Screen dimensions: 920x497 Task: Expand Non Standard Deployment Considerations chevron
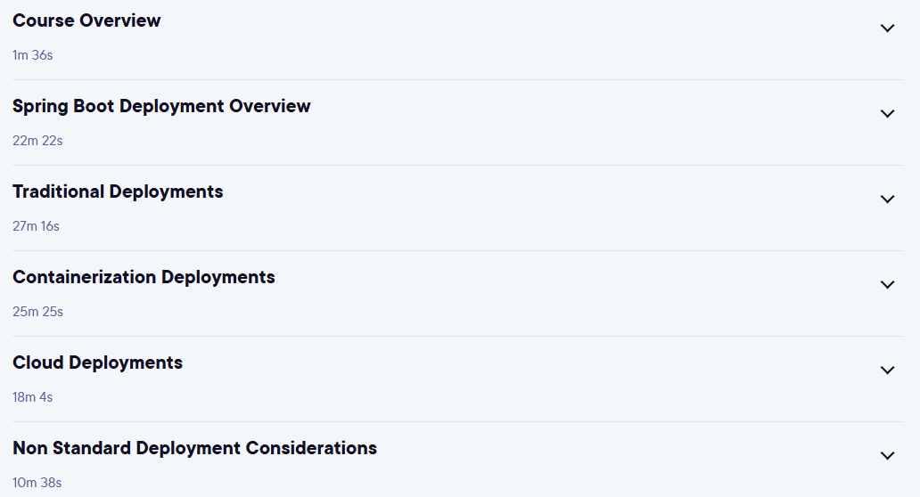tap(887, 456)
